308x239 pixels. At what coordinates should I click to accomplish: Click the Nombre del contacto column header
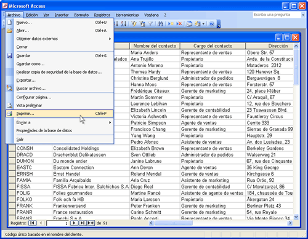pos(155,46)
